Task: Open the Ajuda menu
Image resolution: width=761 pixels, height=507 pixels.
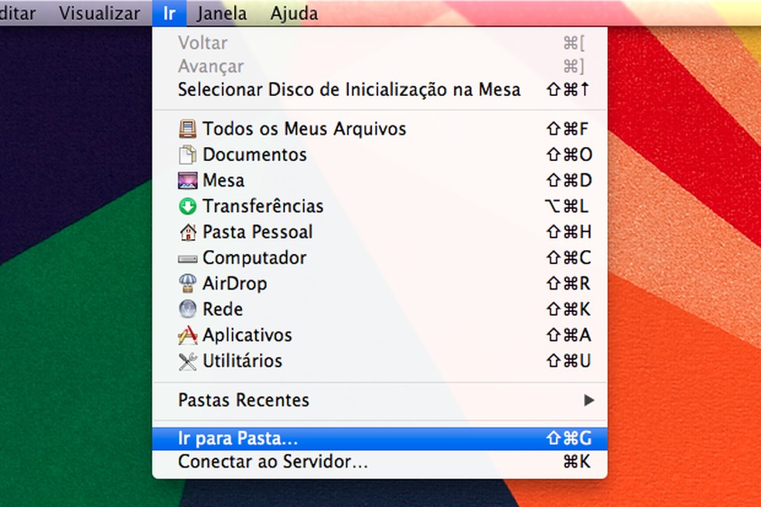Action: 294,13
